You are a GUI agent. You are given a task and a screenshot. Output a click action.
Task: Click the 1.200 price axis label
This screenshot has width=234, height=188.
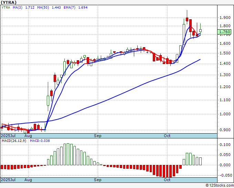click(225, 87)
